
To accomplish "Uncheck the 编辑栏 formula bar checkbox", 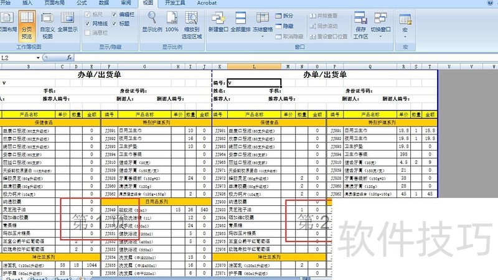I will point(115,14).
